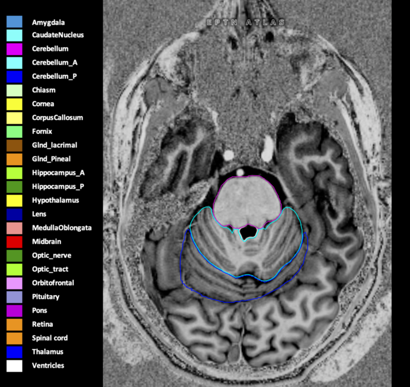Click the Spinal cord legend label
Image resolution: width=410 pixels, height=387 pixels.
pos(50,338)
